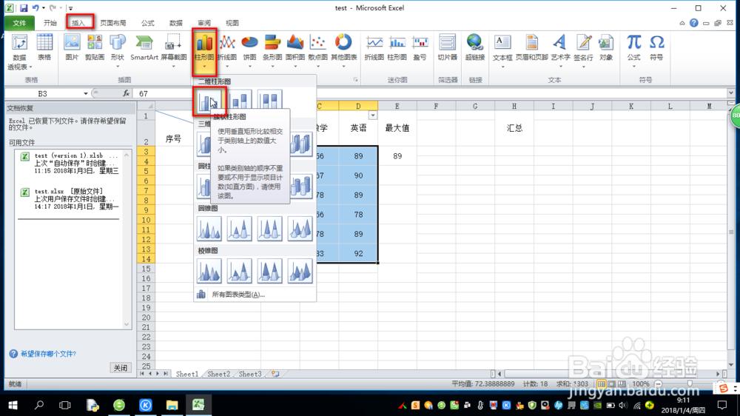This screenshot has height=416, width=740.
Task: Open the line chart (折线图) menu
Action: click(227, 51)
